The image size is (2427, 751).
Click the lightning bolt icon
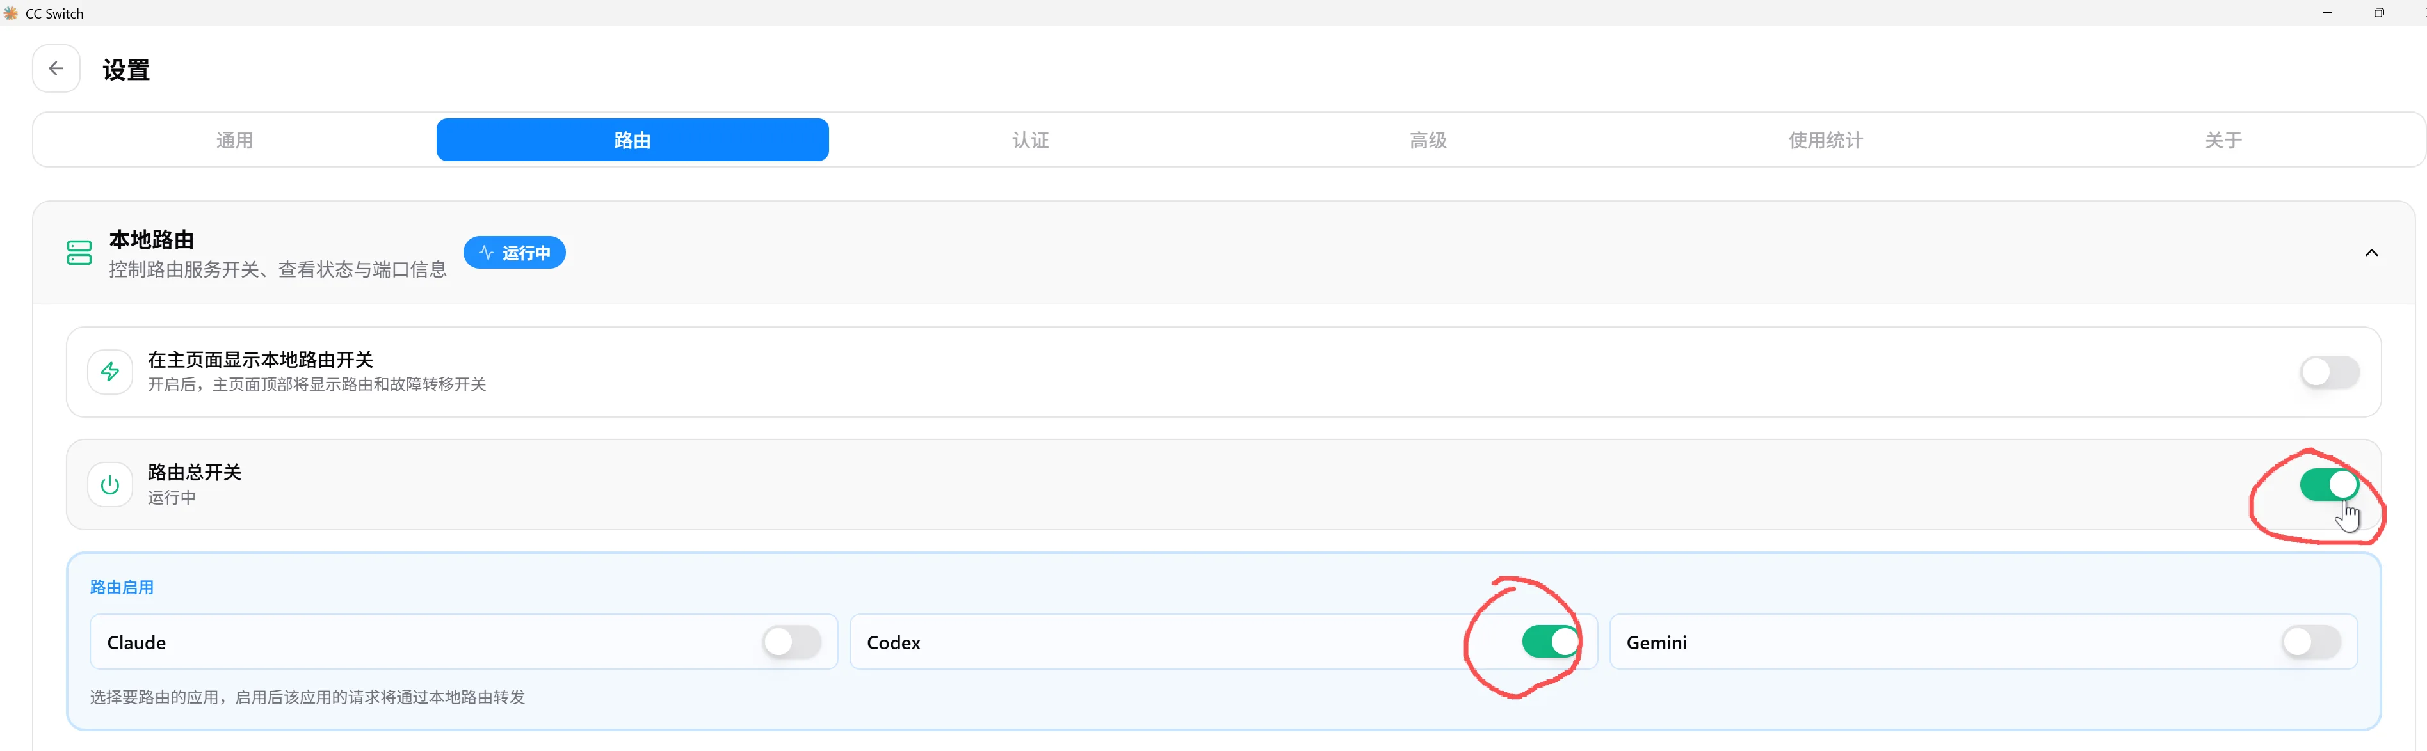tap(110, 372)
